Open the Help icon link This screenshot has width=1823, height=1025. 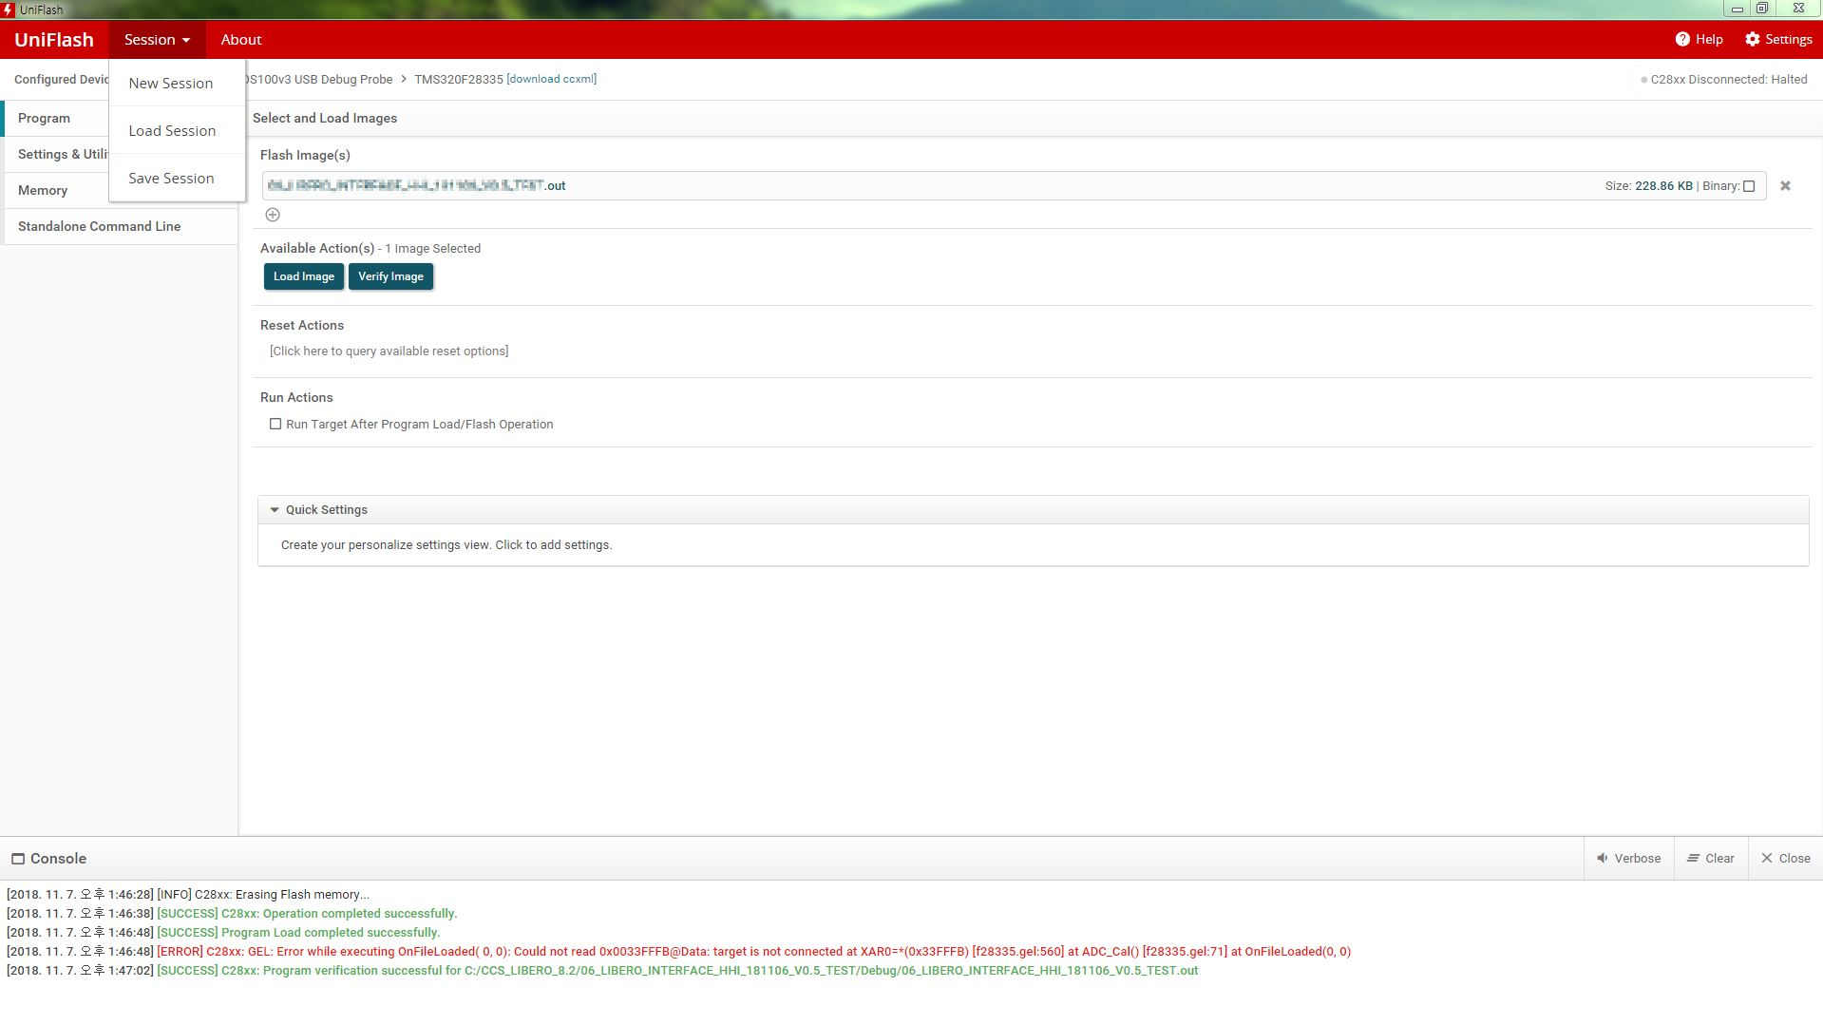(1682, 39)
